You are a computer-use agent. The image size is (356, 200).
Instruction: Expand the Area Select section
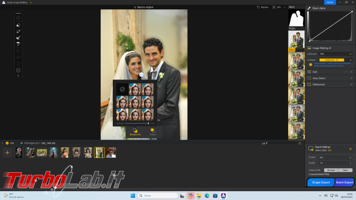point(352,78)
